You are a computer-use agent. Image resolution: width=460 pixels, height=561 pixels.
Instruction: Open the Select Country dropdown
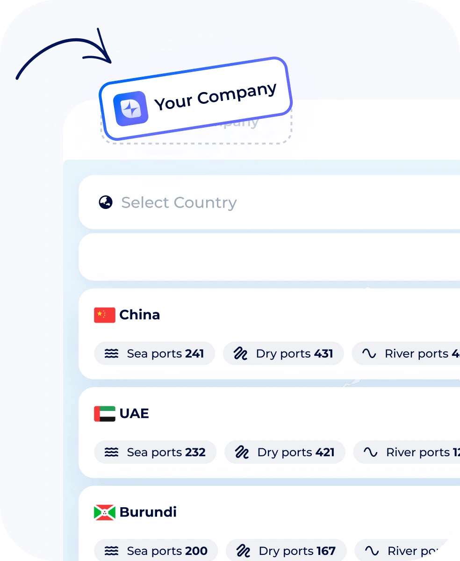[269, 202]
